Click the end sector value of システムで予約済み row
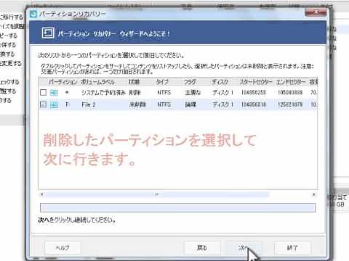The height and width of the screenshot is (261, 349). (290, 92)
